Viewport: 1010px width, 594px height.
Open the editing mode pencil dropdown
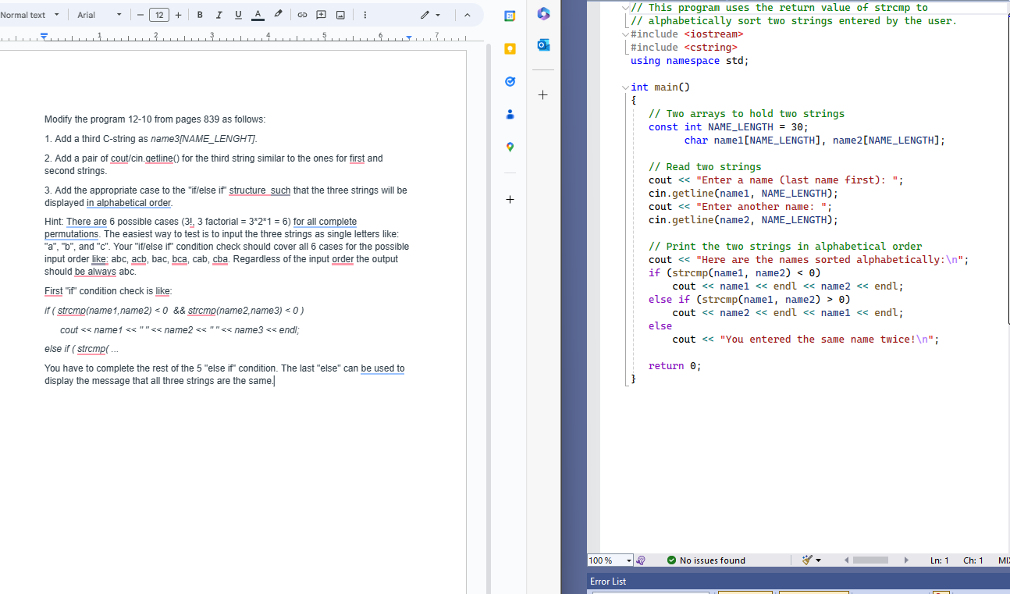[431, 16]
